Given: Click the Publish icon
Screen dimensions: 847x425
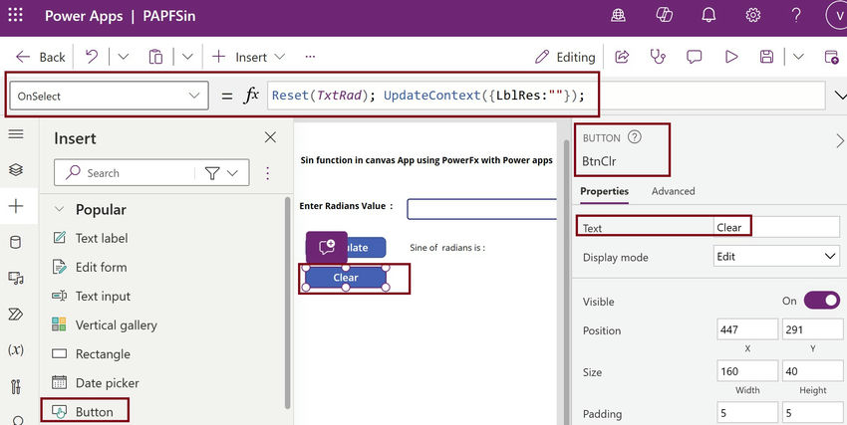Looking at the screenshot, I should [x=831, y=56].
